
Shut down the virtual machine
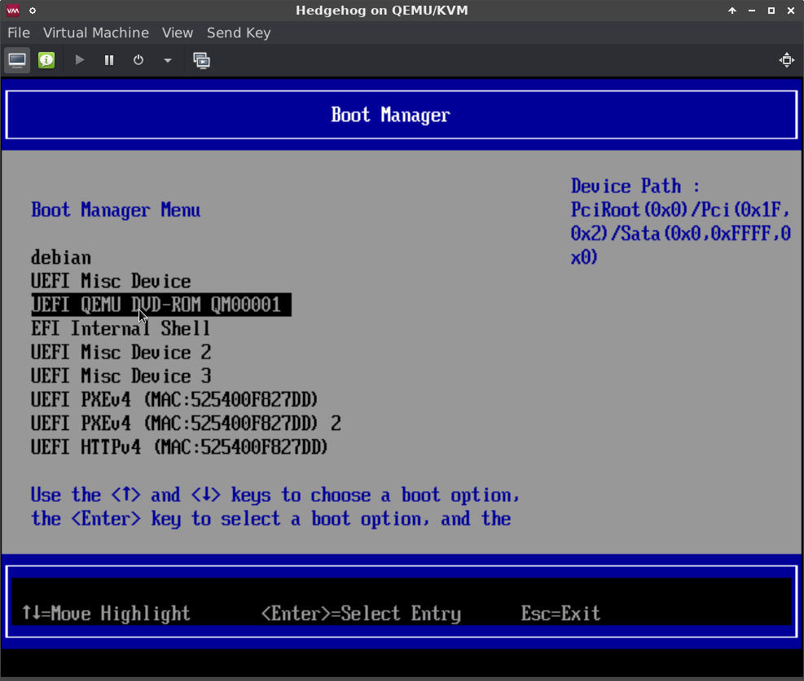coord(138,60)
